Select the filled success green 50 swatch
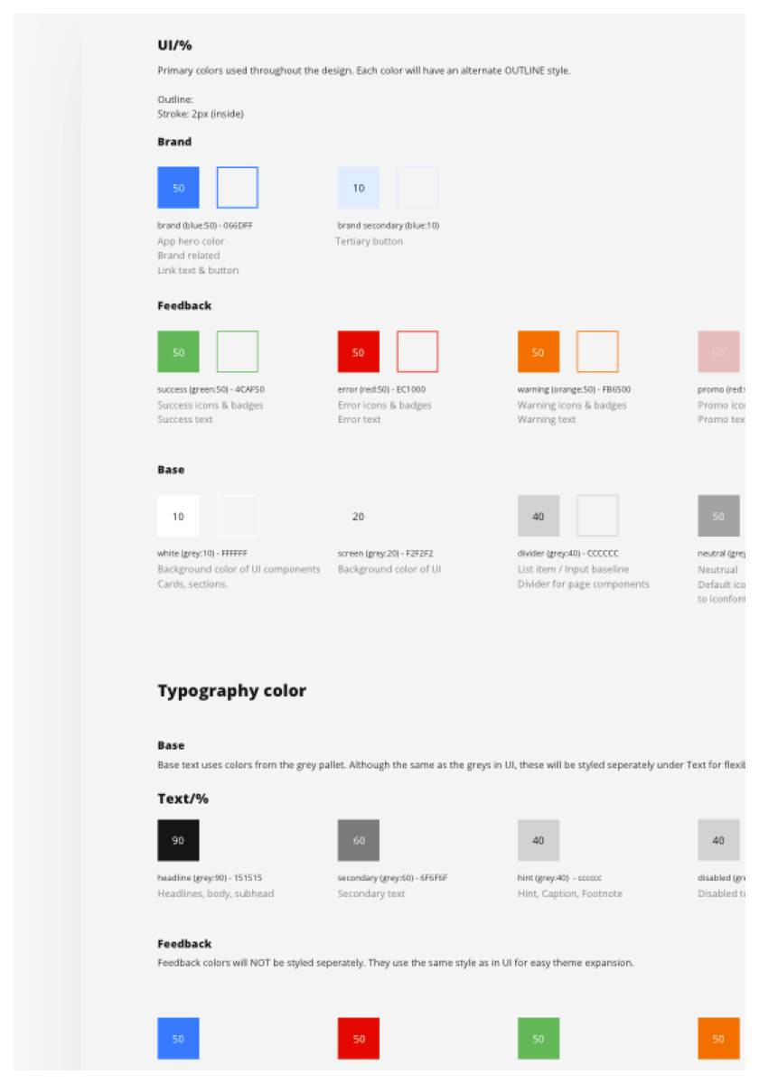Viewport: 759px width, 1084px height. [x=178, y=352]
